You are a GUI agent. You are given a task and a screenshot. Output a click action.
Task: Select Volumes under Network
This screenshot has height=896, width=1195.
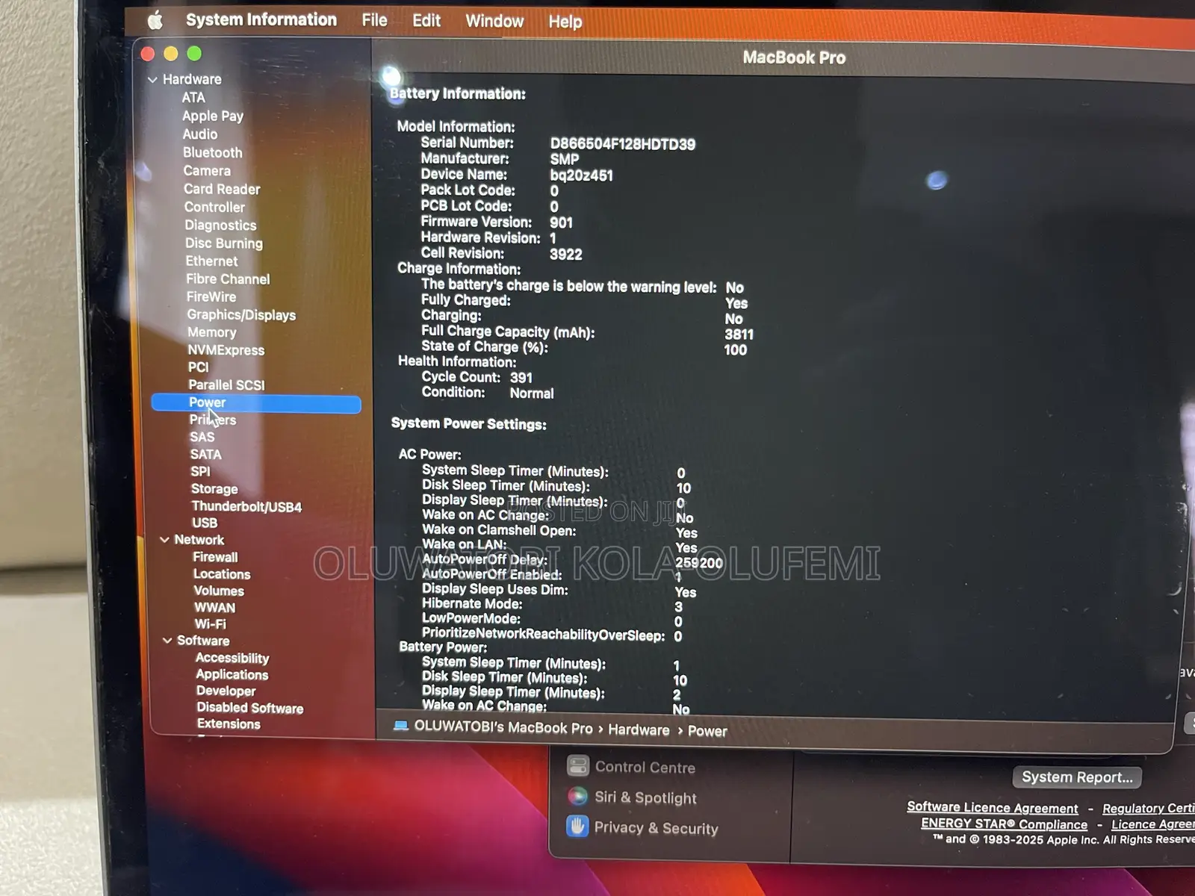[219, 591]
